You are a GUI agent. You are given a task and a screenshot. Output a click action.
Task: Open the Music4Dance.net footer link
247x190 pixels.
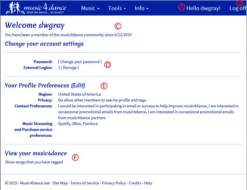[x=35, y=183]
